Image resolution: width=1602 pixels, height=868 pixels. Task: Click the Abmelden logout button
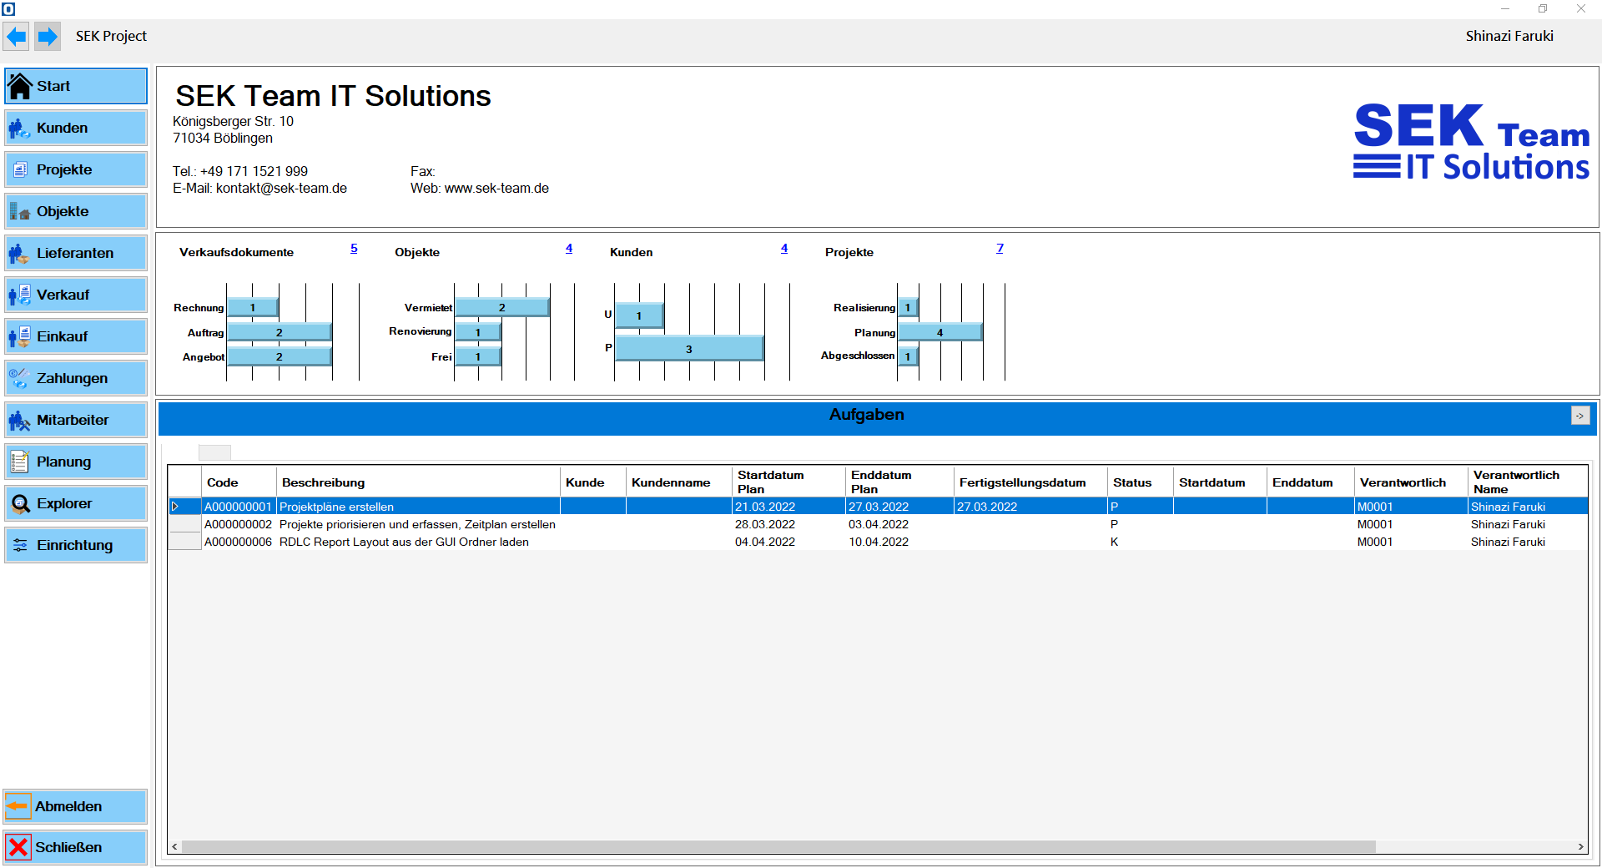click(75, 806)
